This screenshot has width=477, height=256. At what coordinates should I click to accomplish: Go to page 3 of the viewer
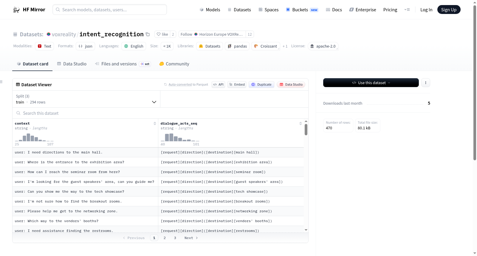pos(175,238)
